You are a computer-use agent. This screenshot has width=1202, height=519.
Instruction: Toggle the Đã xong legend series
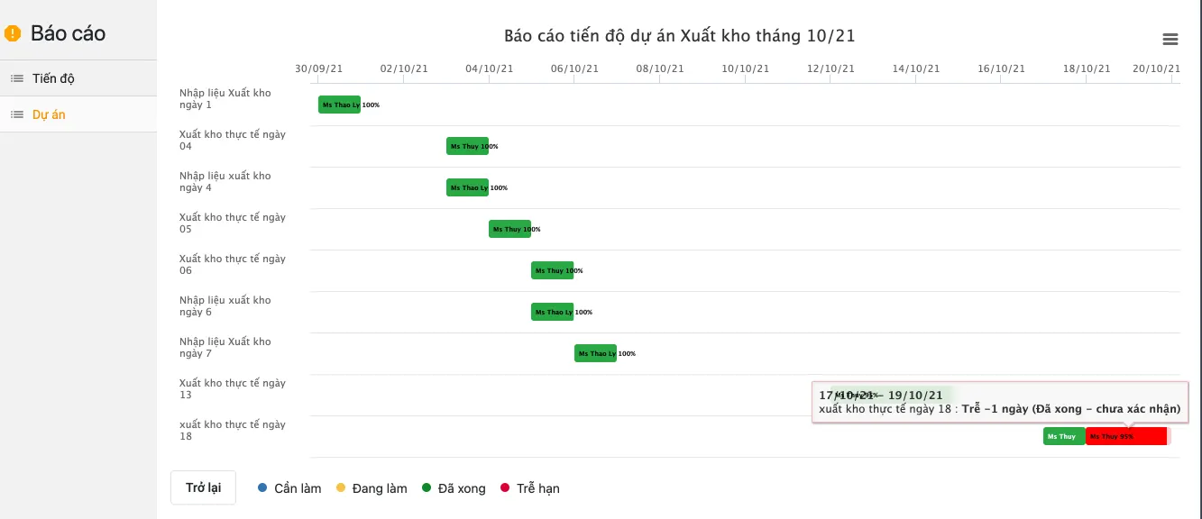454,488
